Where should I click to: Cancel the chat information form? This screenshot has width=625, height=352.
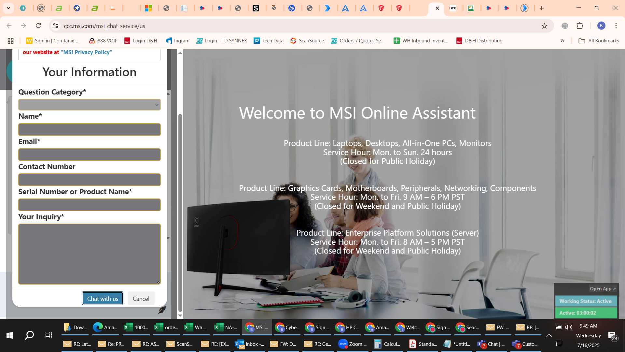click(x=141, y=299)
